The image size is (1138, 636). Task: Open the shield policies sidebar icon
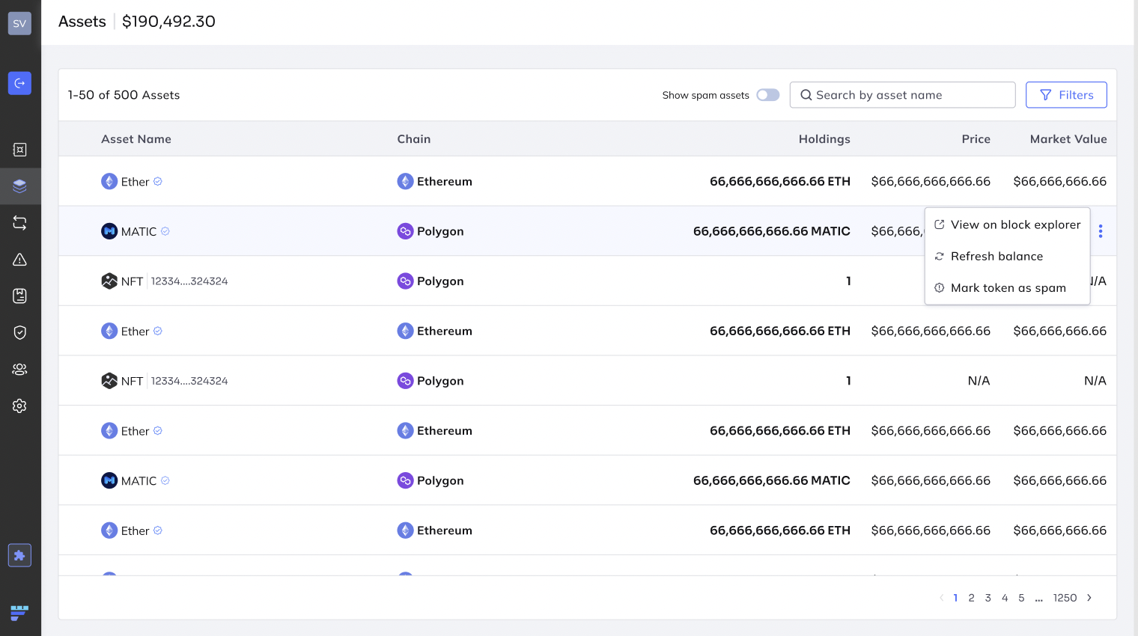20,332
